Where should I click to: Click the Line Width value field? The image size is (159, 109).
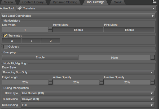[x=25, y=30]
